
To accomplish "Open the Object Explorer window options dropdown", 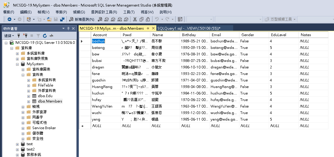I will [x=63, y=28].
